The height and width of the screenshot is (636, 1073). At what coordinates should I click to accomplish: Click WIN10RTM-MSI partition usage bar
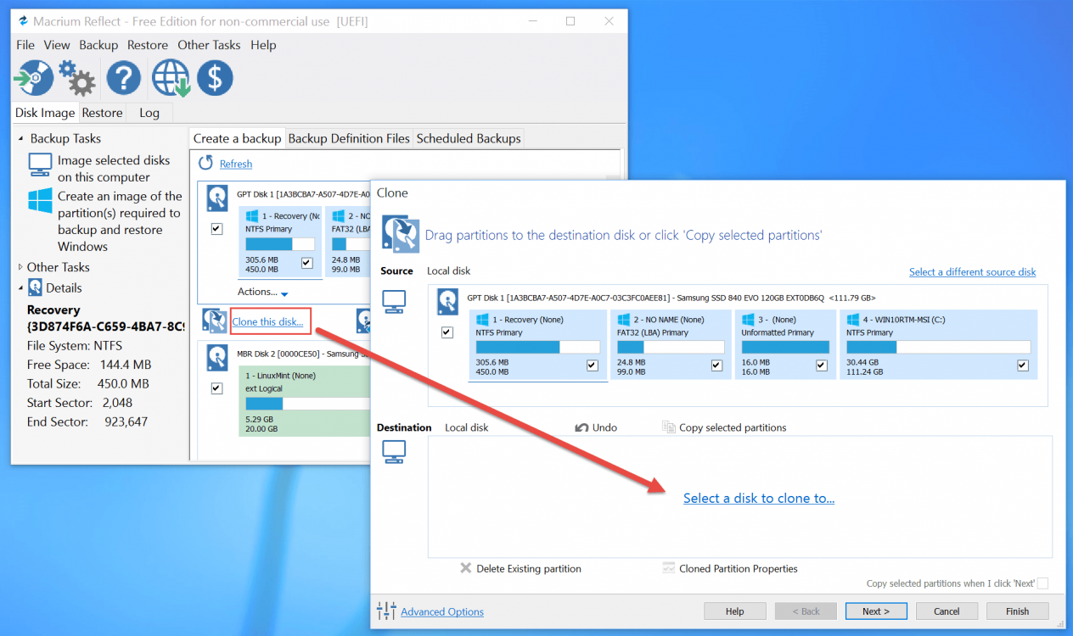(938, 348)
